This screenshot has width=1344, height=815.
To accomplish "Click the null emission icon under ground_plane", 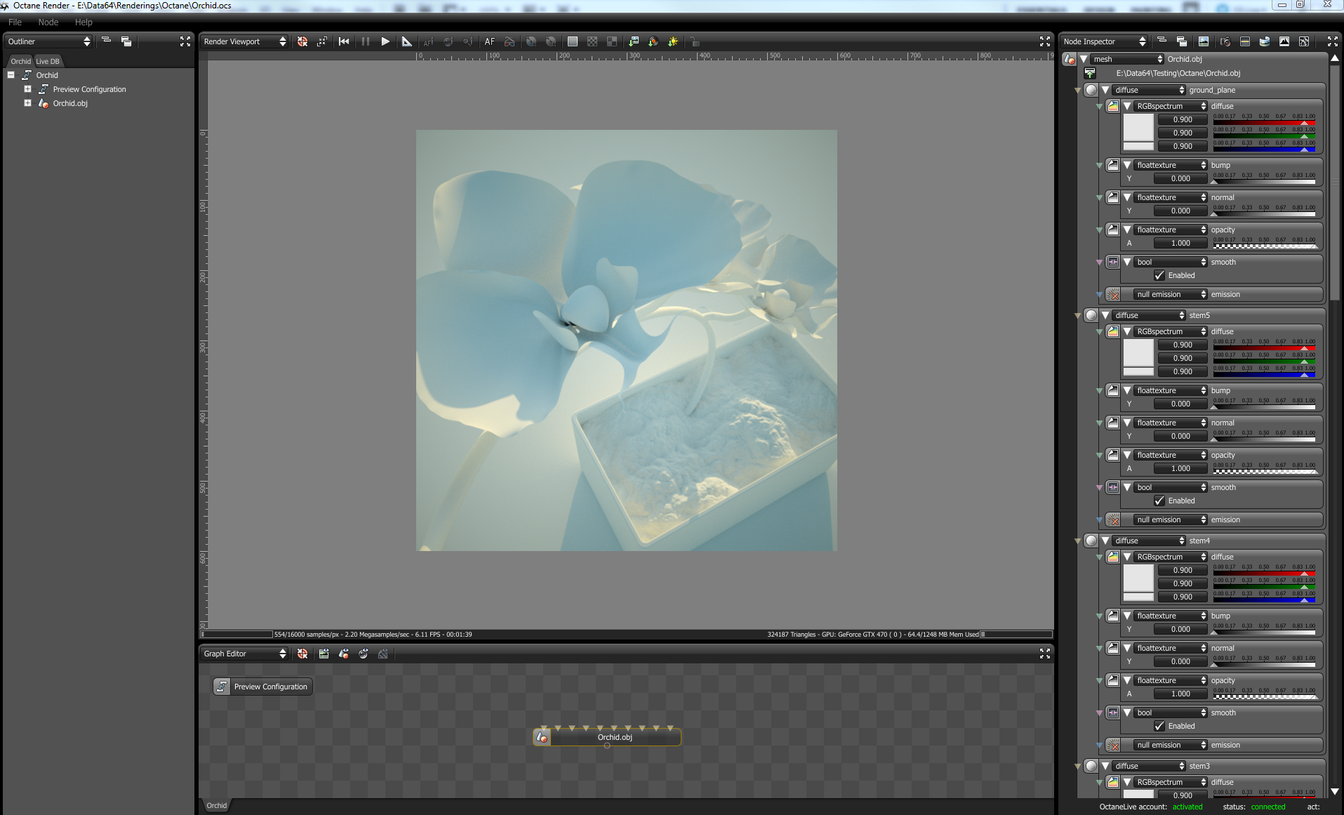I will click(1113, 294).
